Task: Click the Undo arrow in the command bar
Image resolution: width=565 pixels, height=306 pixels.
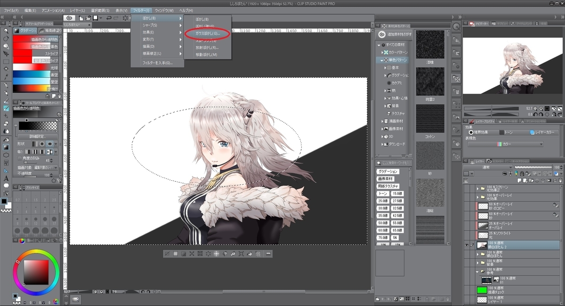Action: pyautogui.click(x=109, y=18)
